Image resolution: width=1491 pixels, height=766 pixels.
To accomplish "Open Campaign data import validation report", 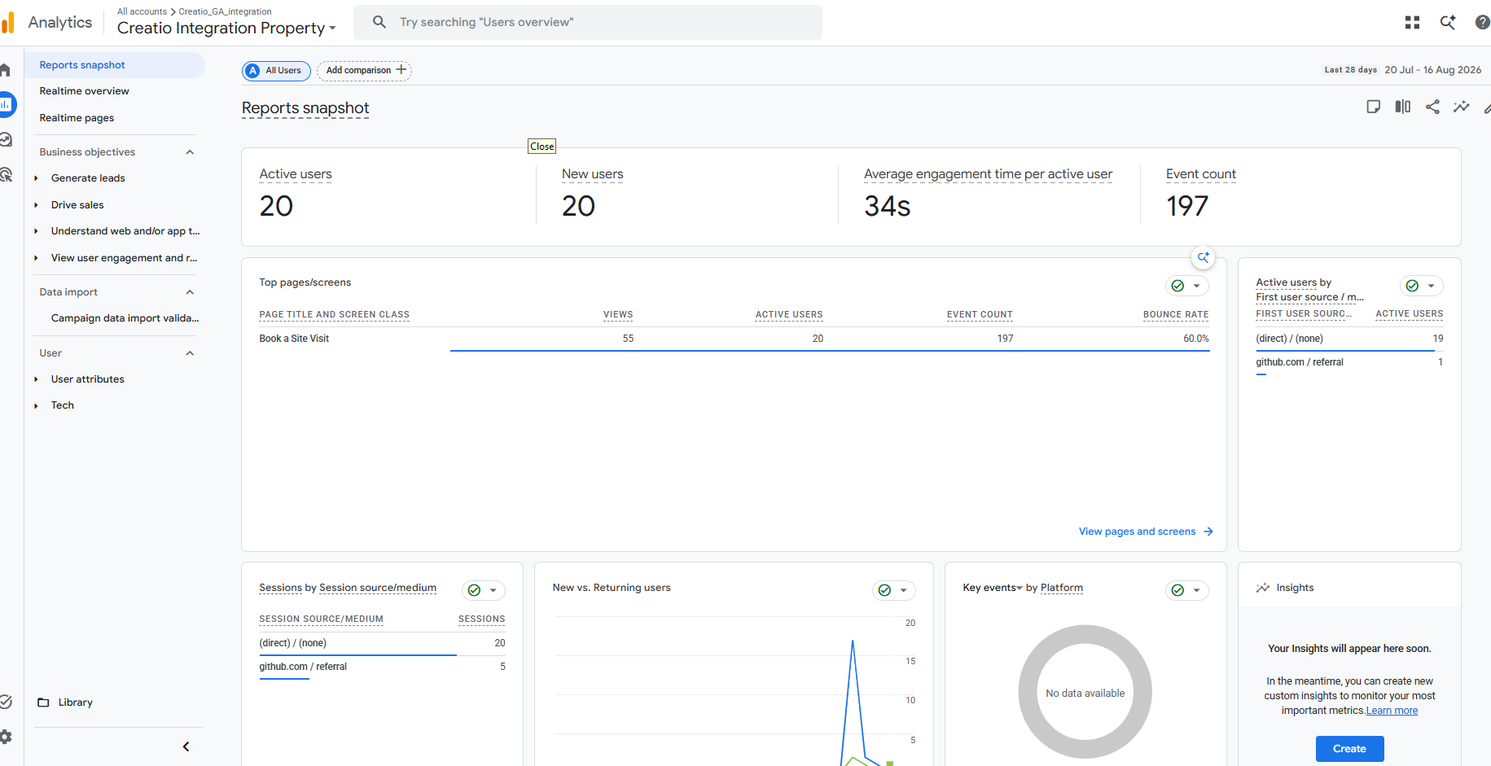I will pyautogui.click(x=125, y=318).
